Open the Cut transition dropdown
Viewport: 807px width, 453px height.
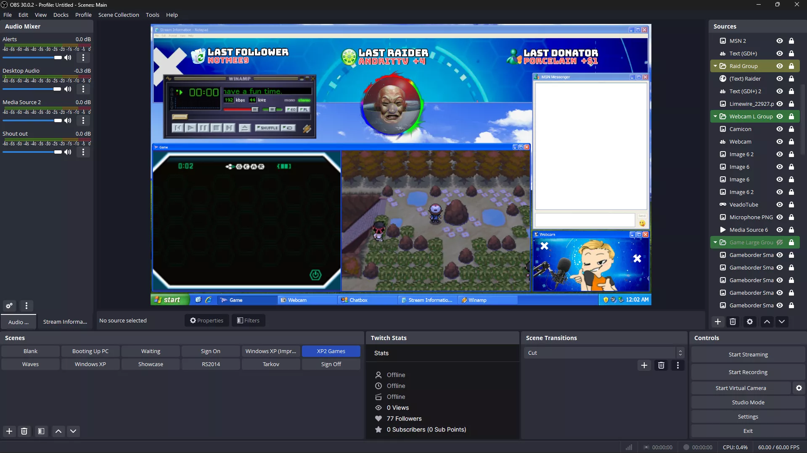(680, 353)
